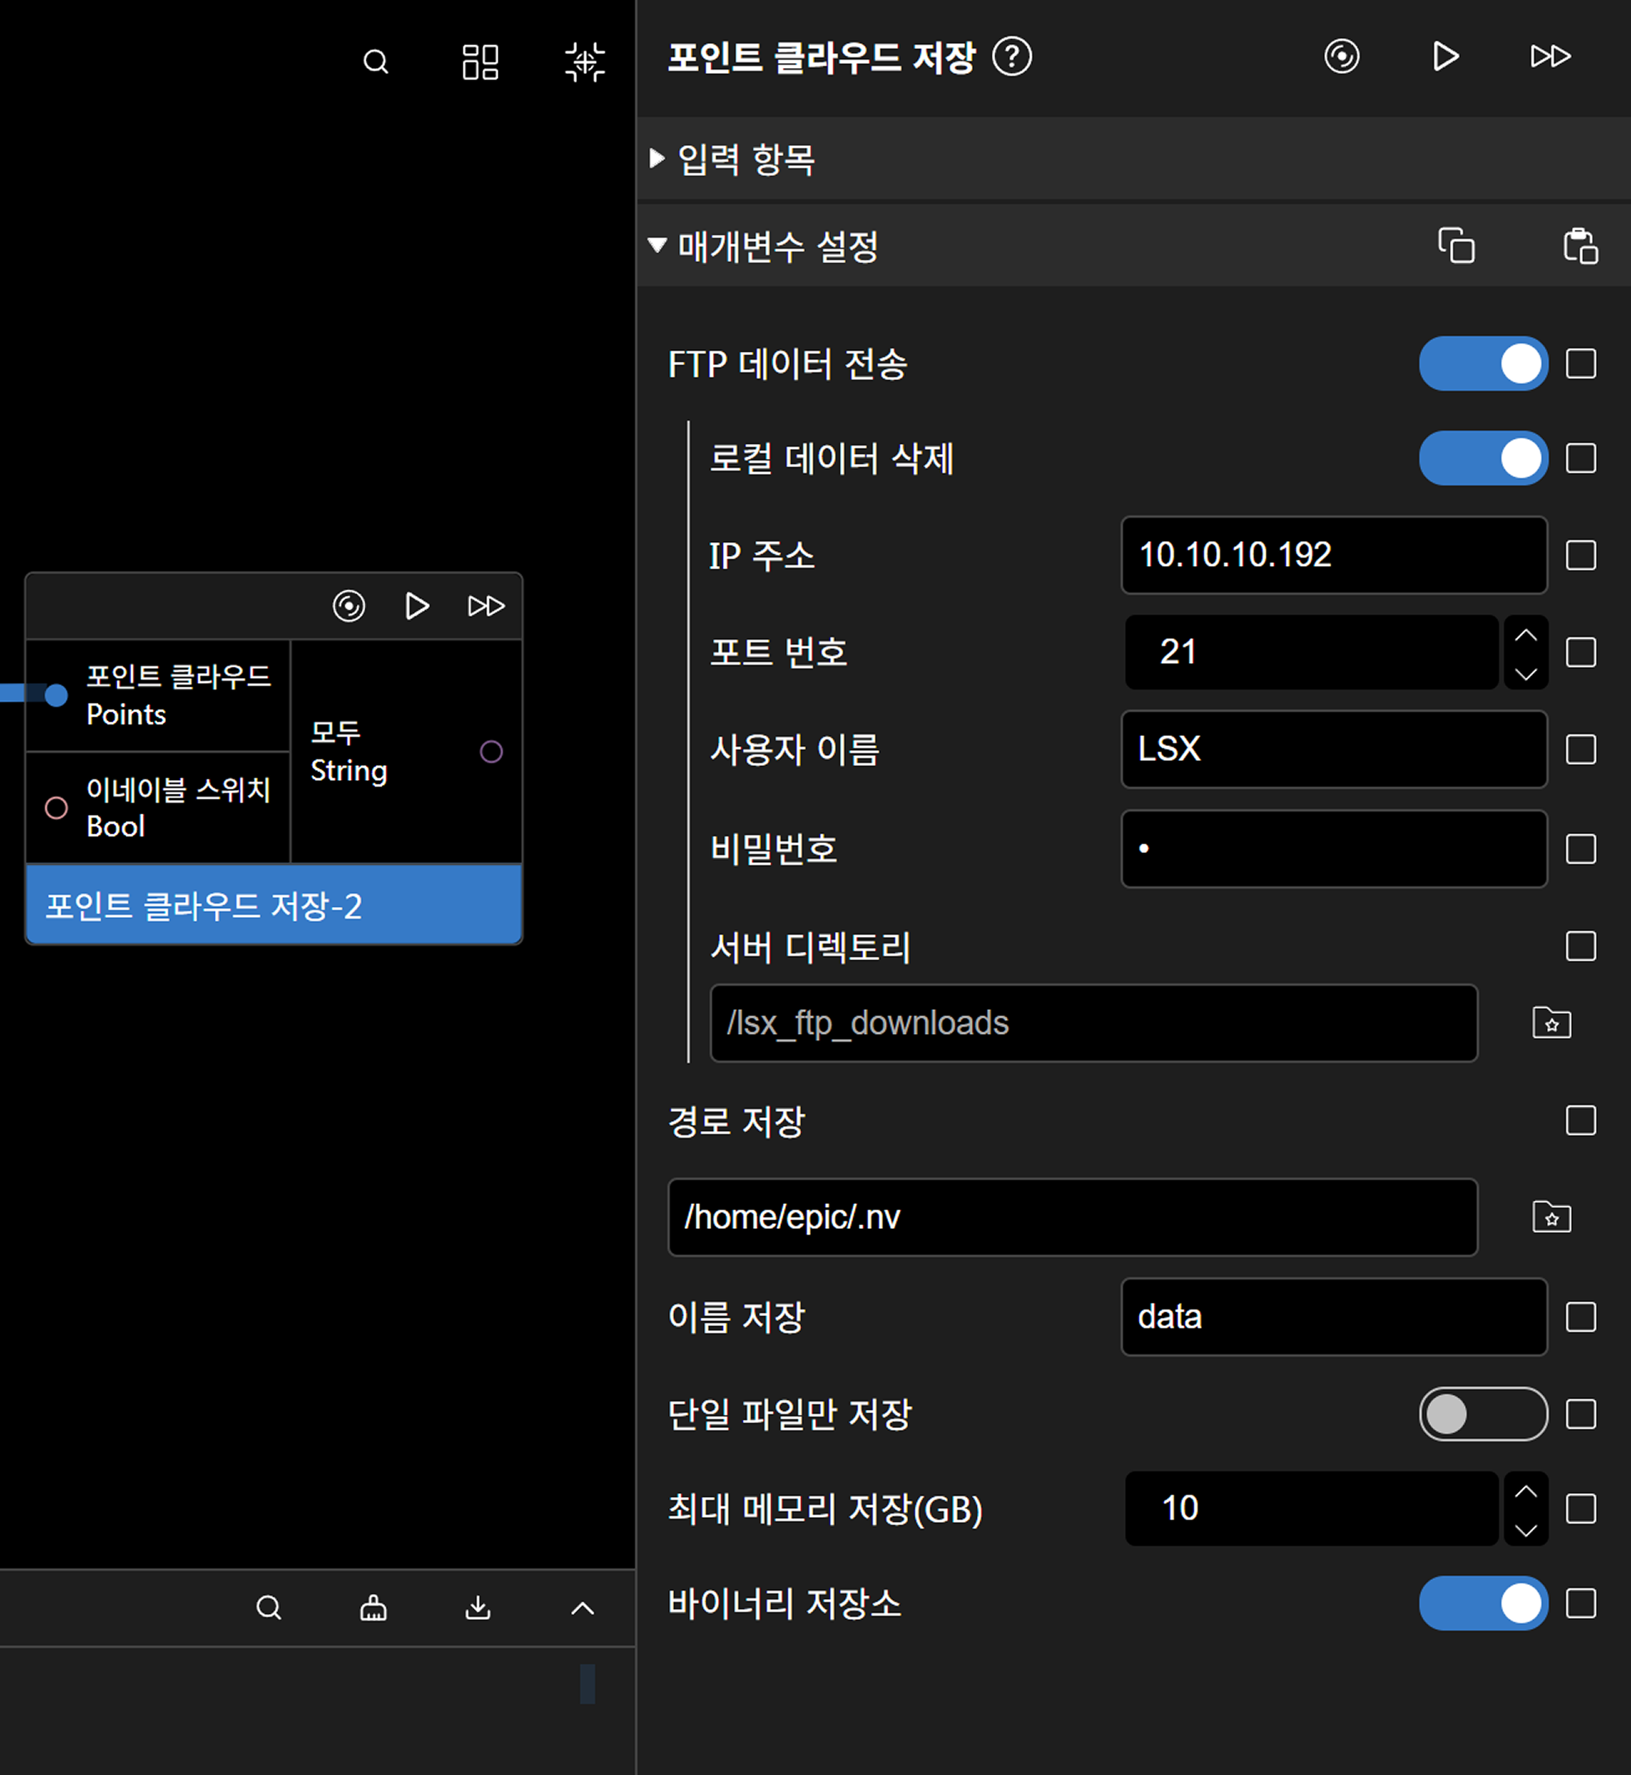The width and height of the screenshot is (1631, 1775).
Task: Check the checkbox next to IP 주소
Action: tap(1580, 555)
